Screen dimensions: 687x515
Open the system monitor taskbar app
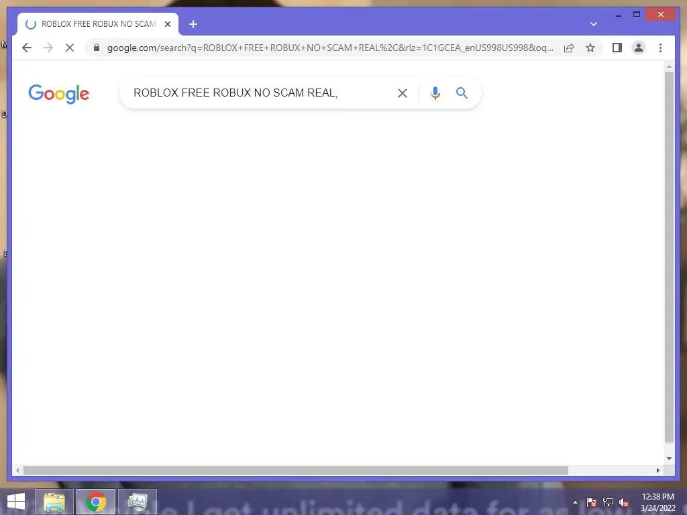point(138,502)
